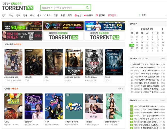Screen dimensions: 168x130
Task: Click the green search magnifier icon
Action: click(87, 7)
